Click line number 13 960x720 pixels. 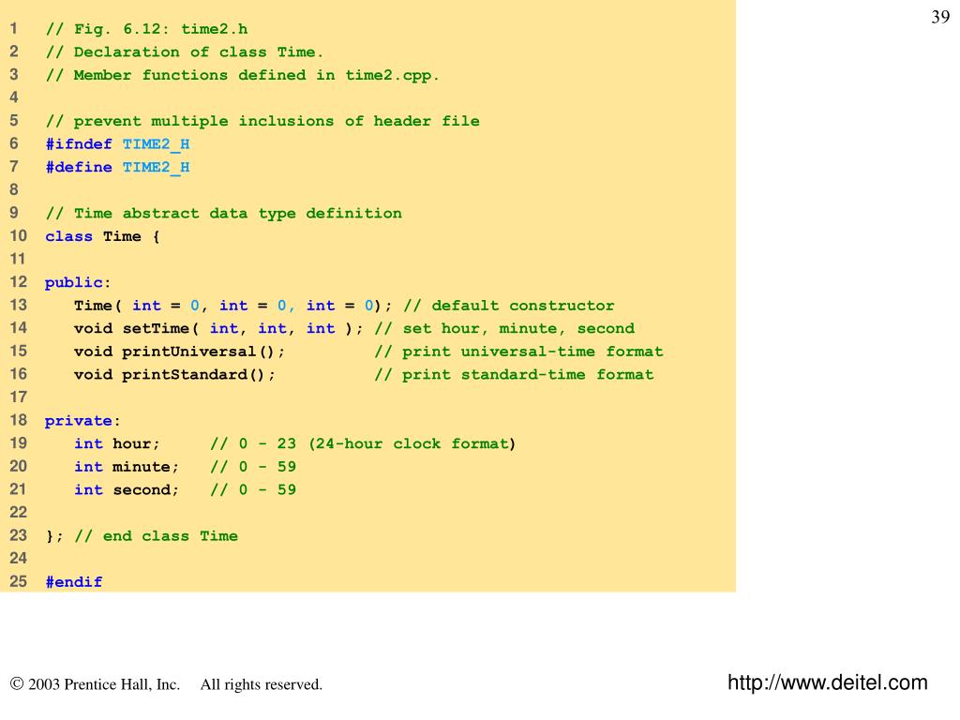19,305
